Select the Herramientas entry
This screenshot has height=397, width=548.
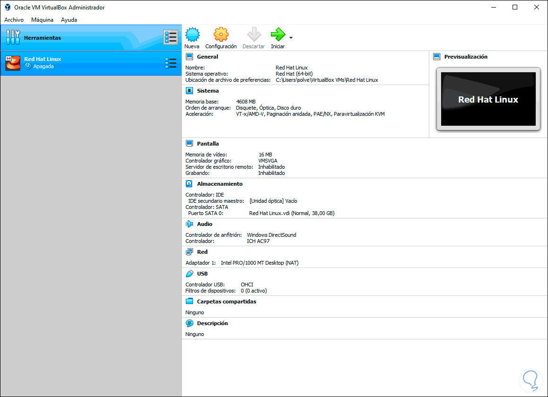point(91,37)
